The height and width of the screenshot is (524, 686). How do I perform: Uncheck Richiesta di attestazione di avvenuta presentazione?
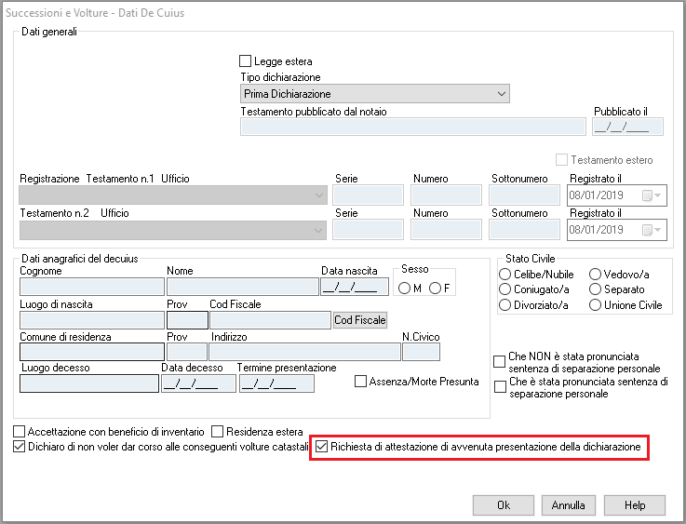[323, 448]
